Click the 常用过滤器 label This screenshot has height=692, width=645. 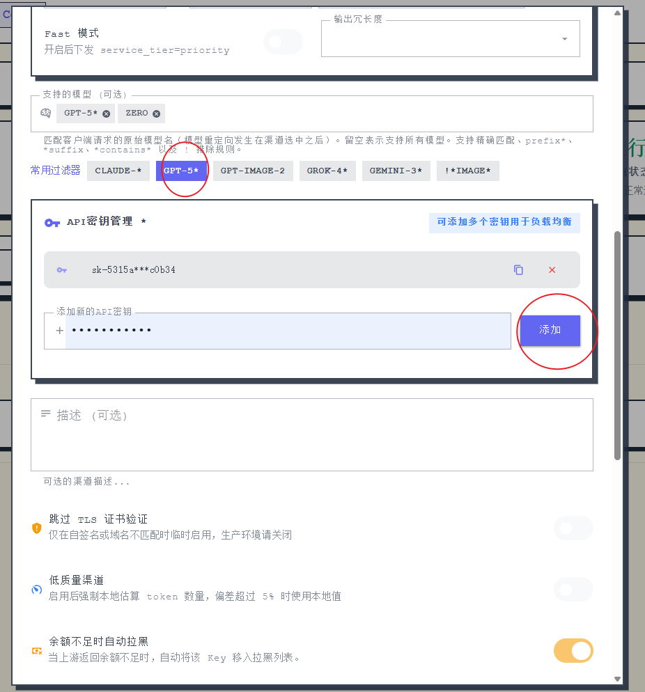pyautogui.click(x=55, y=171)
